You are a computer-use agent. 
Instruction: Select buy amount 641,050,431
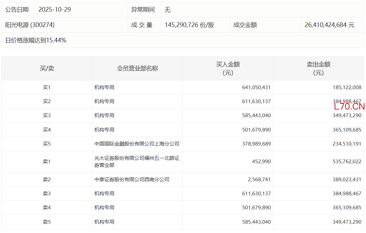pyautogui.click(x=256, y=87)
